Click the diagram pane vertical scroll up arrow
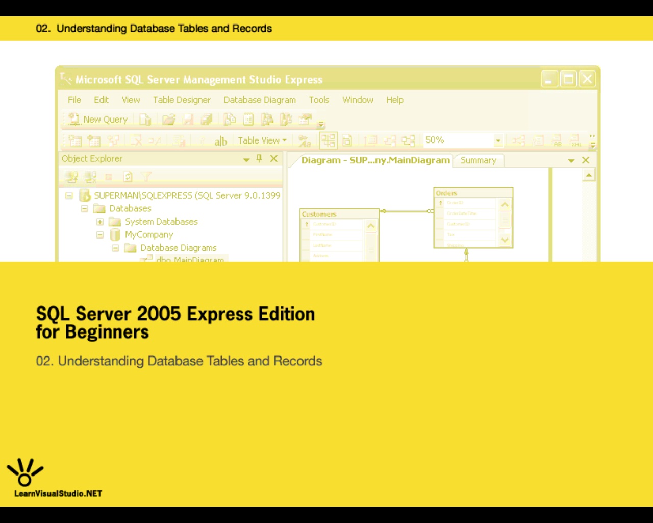This screenshot has height=523, width=653. [589, 175]
